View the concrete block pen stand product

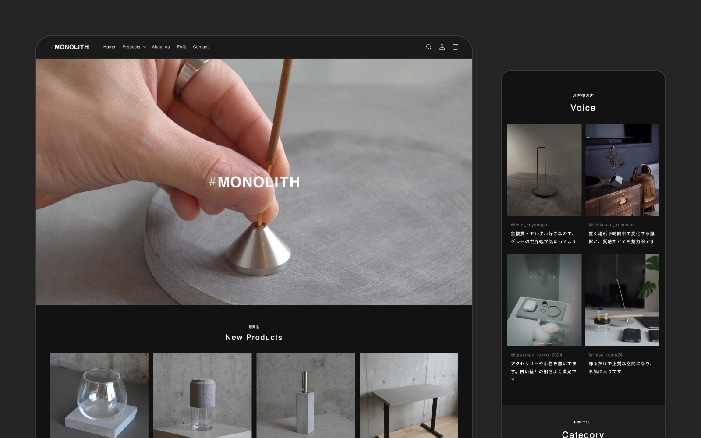click(x=305, y=396)
